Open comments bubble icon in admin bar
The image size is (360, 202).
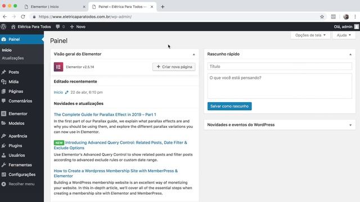[x=57, y=26]
